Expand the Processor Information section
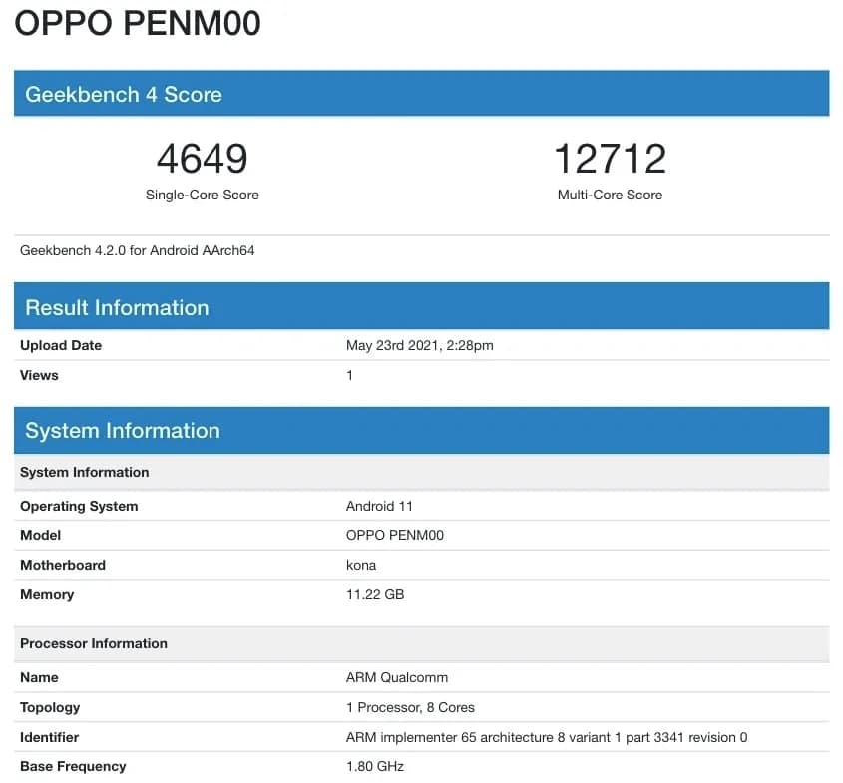The width and height of the screenshot is (843, 783). tap(420, 643)
